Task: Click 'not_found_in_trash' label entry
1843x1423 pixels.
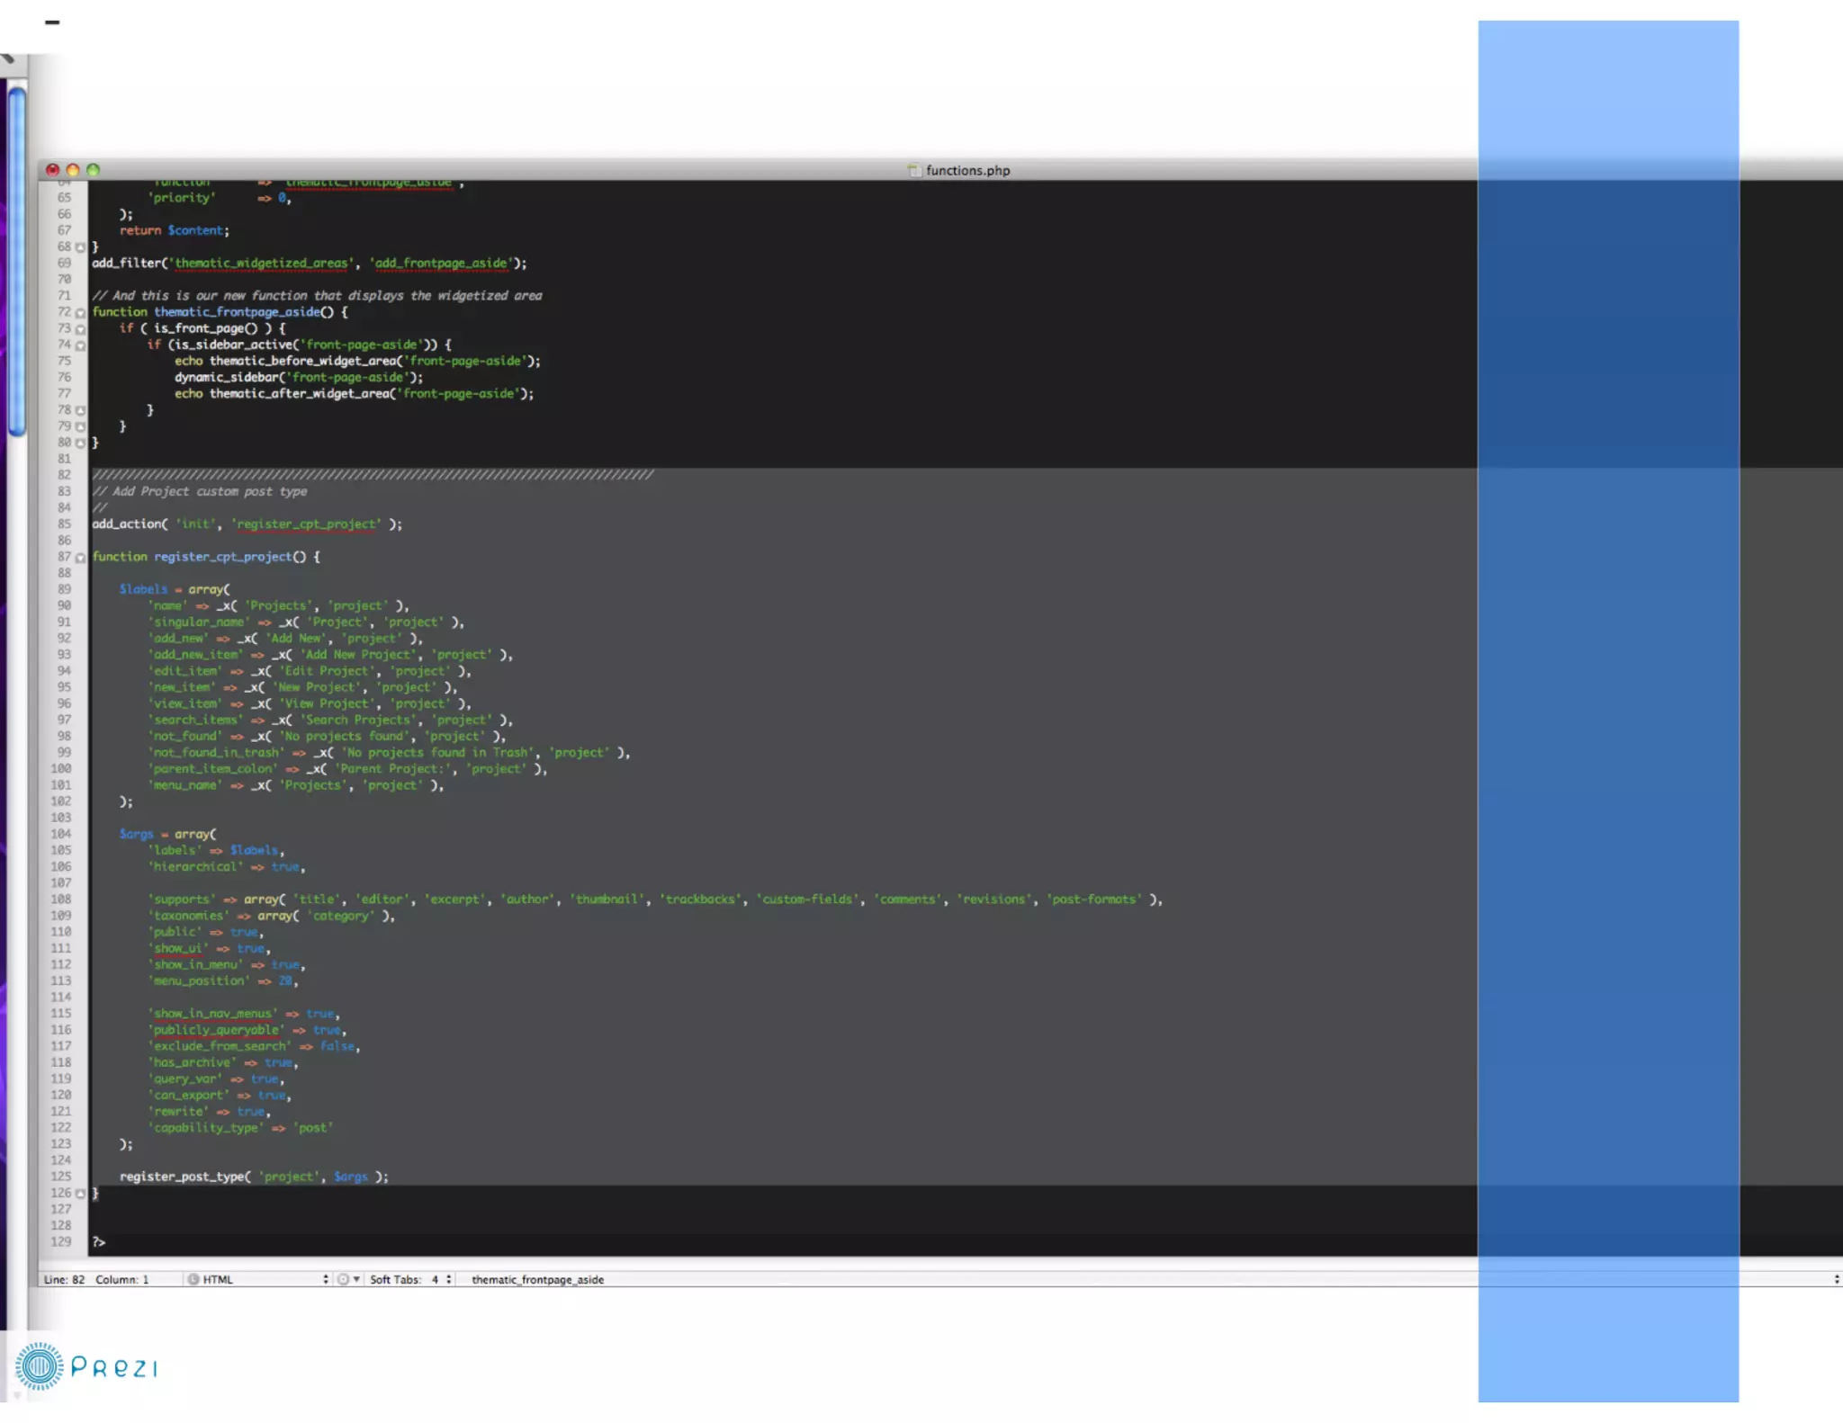Action: pos(389,753)
